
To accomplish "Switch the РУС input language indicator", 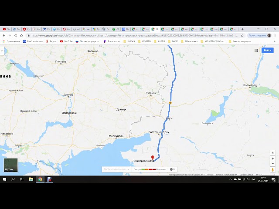I will [253, 179].
